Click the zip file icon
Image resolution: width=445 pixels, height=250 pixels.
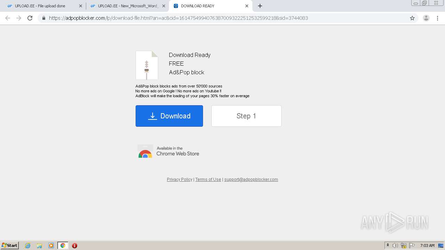tap(147, 65)
